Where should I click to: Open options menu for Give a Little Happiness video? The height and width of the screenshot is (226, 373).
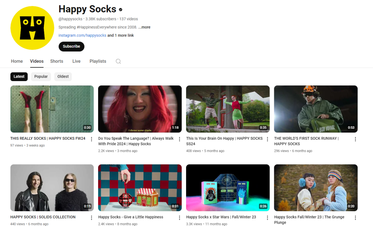point(179,218)
